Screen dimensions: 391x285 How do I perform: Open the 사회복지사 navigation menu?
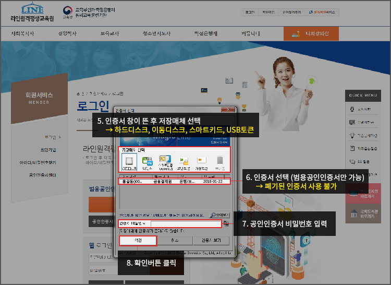pyautogui.click(x=22, y=34)
